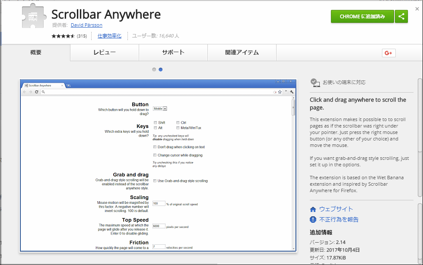Enable "Don't drag when clicking on text"

(x=155, y=147)
